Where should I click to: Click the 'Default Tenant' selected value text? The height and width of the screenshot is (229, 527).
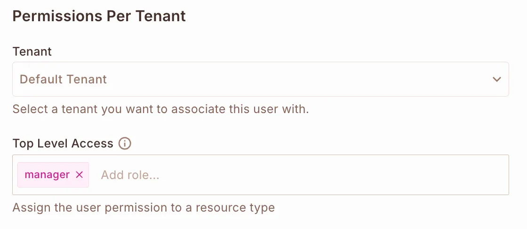(64, 79)
